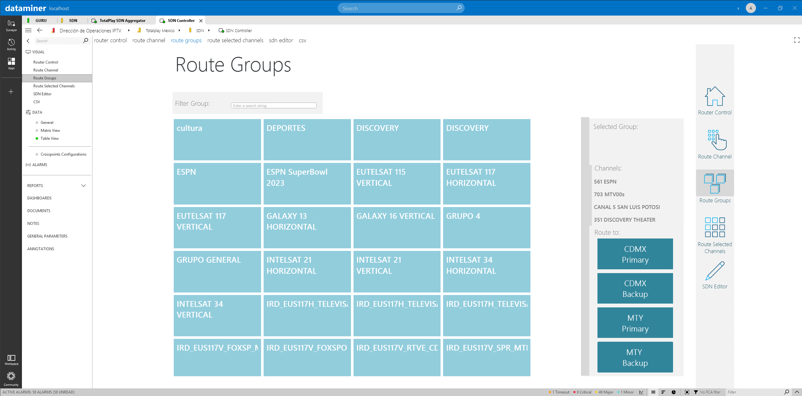Click the hamburger menu icon
The height and width of the screenshot is (396, 802).
pos(28,30)
